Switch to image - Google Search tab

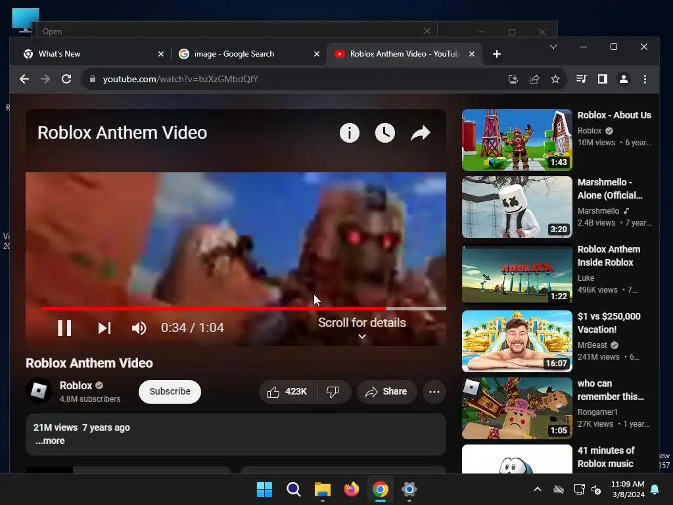click(248, 54)
